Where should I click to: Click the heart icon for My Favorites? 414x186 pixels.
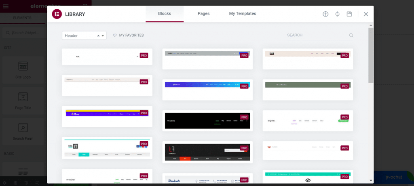(x=115, y=35)
